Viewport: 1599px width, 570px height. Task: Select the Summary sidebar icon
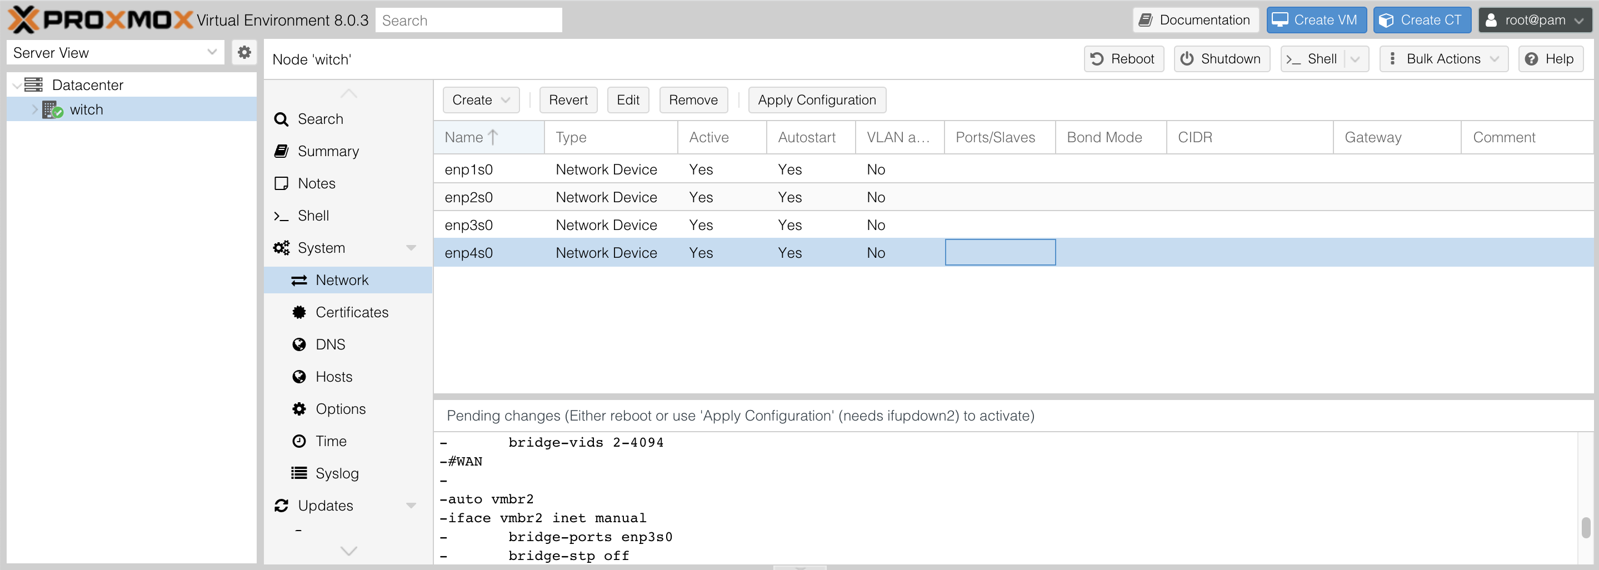[281, 151]
